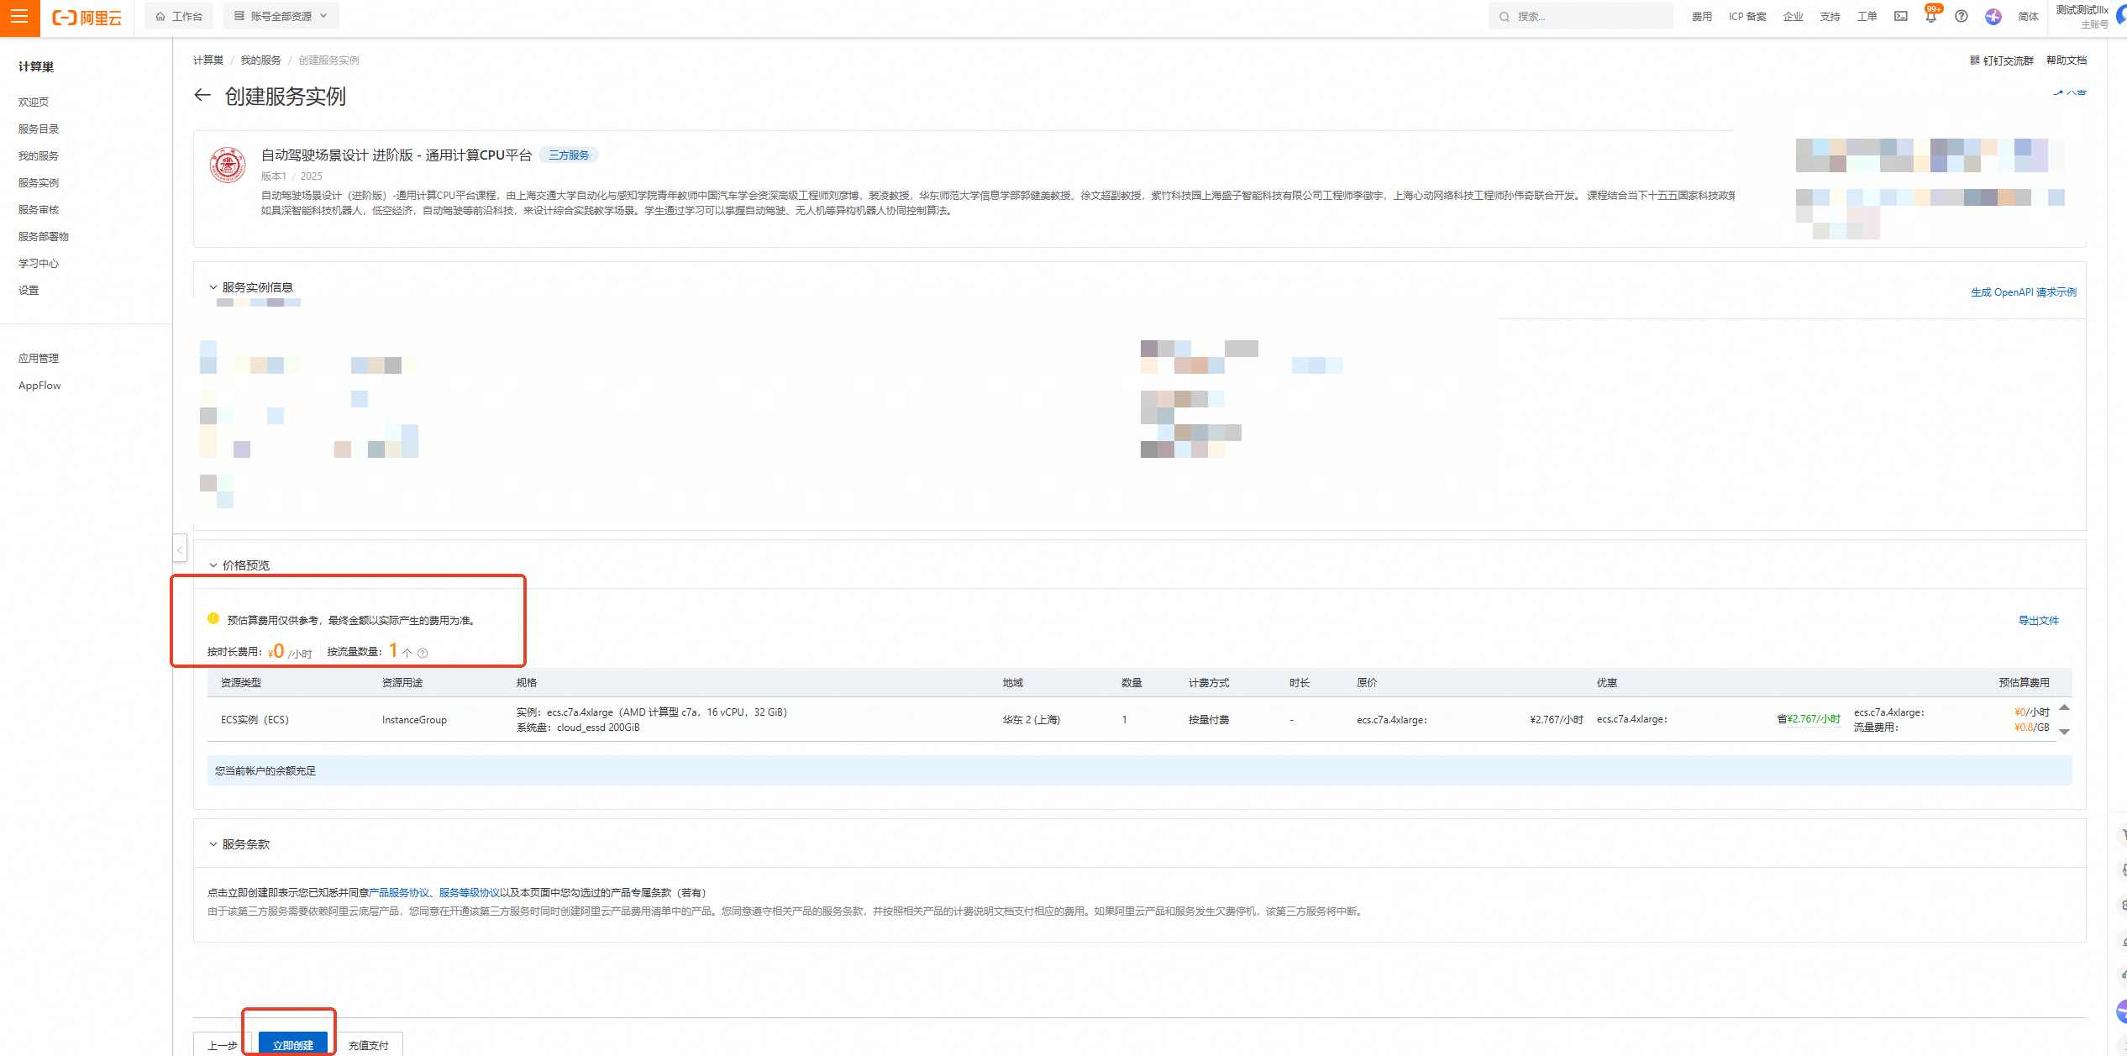Open the 服务等级协议 link

(469, 892)
